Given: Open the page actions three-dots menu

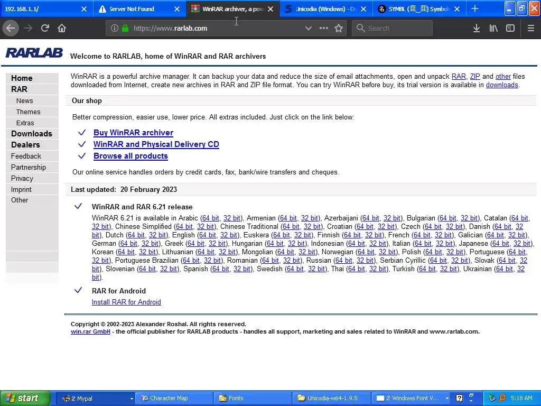Looking at the screenshot, I should (x=324, y=28).
